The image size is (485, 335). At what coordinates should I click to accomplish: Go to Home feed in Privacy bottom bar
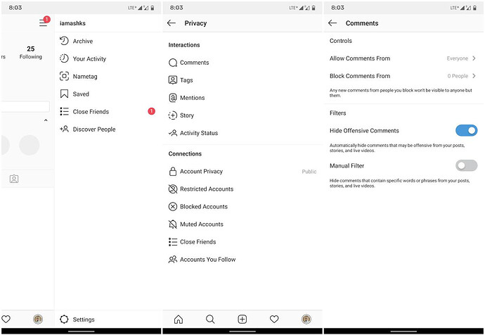[179, 320]
